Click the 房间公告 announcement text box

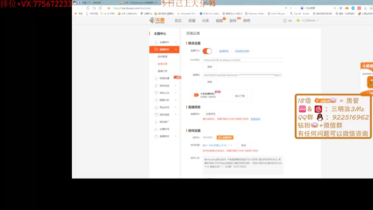pyautogui.click(x=243, y=165)
